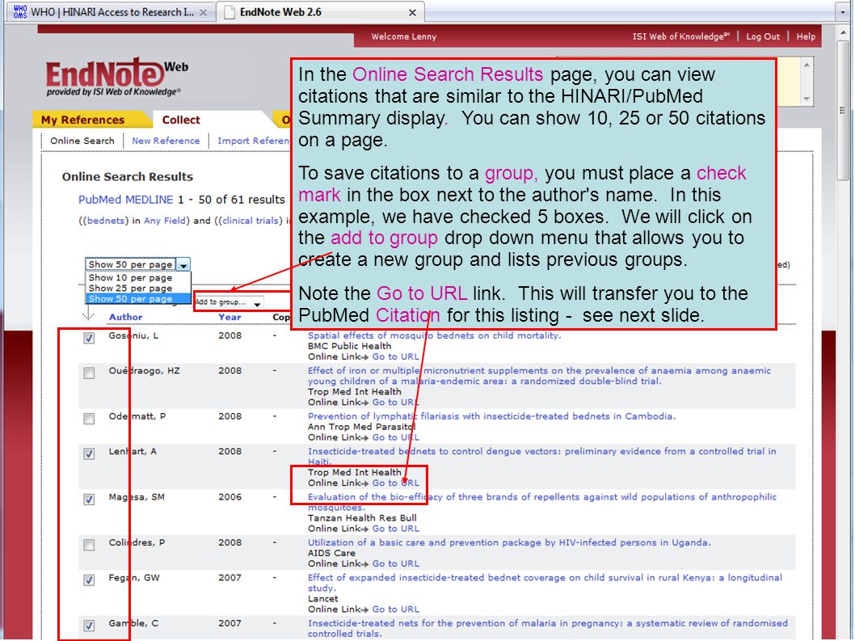Uncheck the Fegan, GW checkbox
The height and width of the screenshot is (641, 855).
click(x=89, y=580)
